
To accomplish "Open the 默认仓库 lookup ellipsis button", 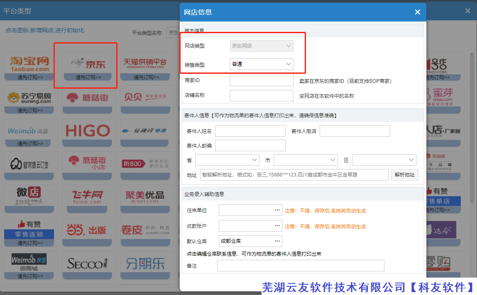I will tap(277, 241).
